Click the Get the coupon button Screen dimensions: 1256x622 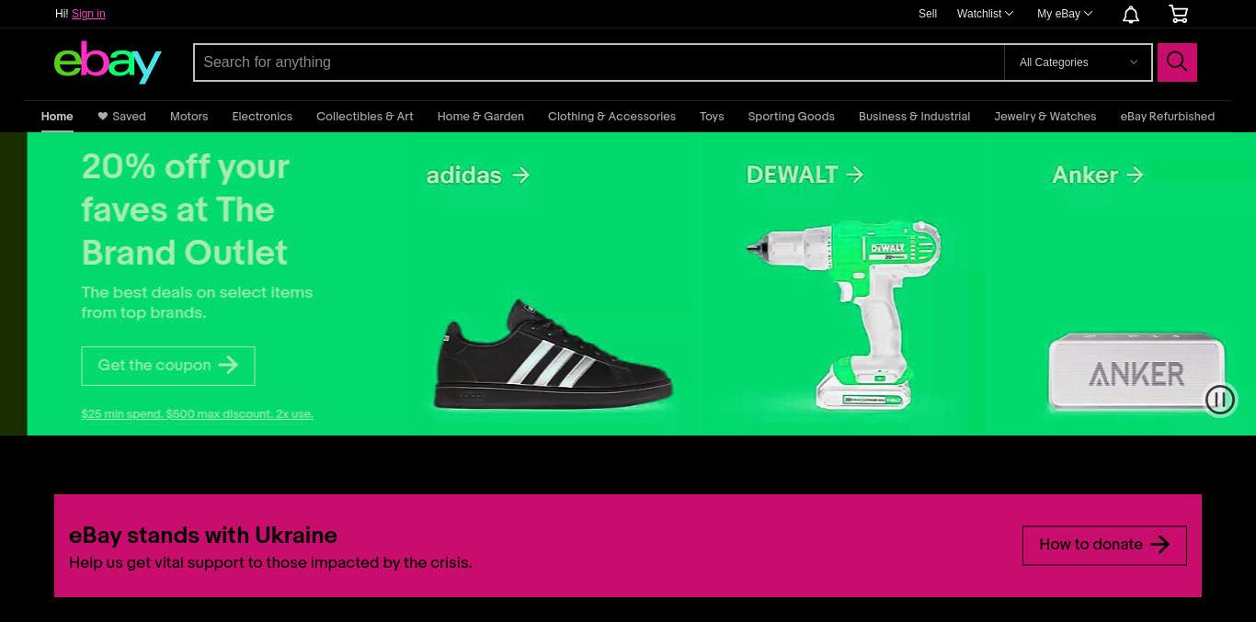coord(168,366)
